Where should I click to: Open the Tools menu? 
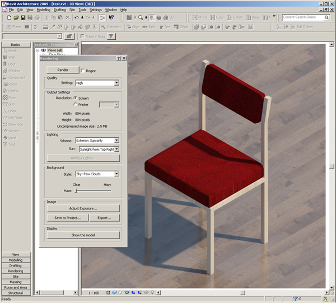pos(82,10)
